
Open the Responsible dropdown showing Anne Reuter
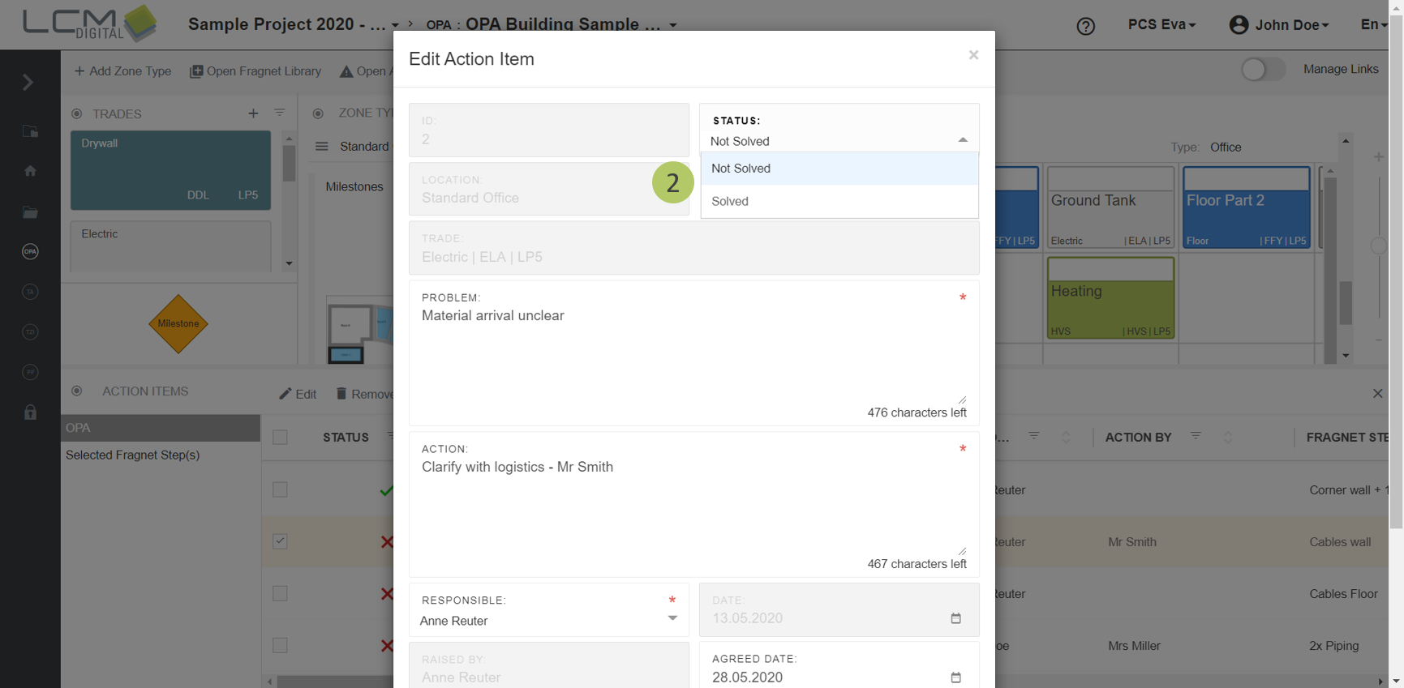[548, 621]
